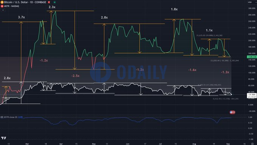Click the Jul label on time axis
Image resolution: width=257 pixels, height=145 pixels.
(x=160, y=144)
